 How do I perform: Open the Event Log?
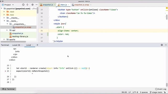click(161, 89)
